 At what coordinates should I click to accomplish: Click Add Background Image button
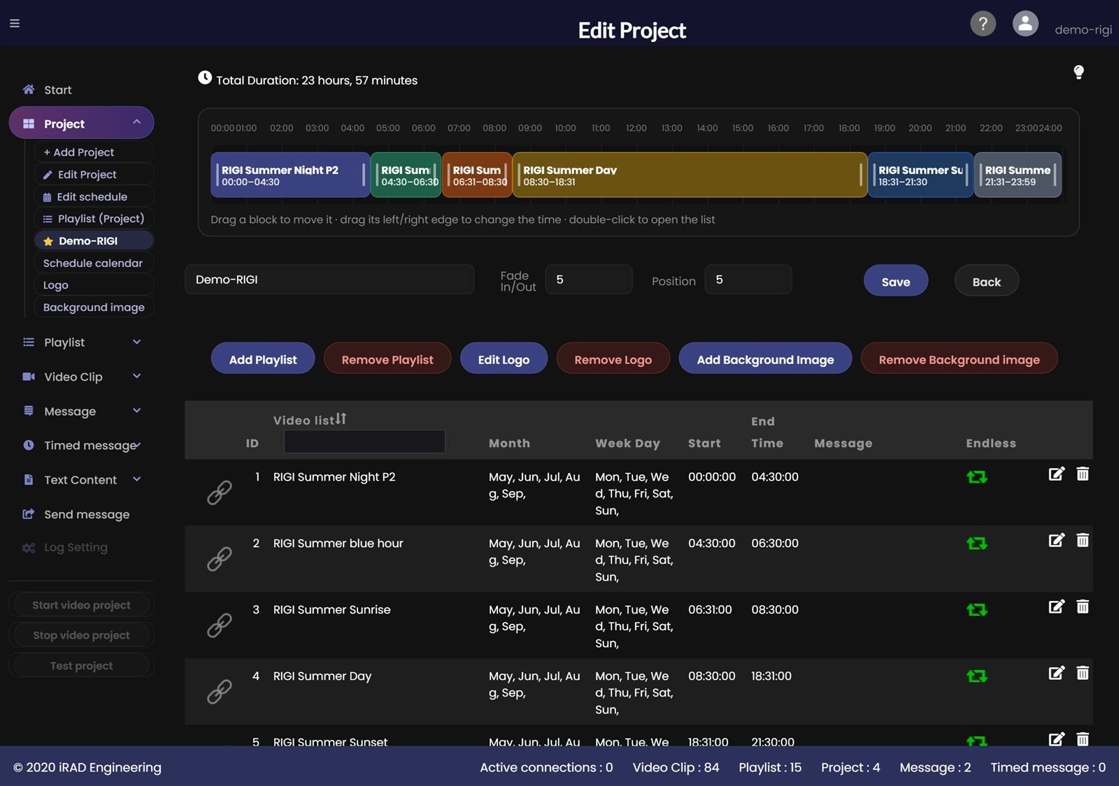[765, 358]
